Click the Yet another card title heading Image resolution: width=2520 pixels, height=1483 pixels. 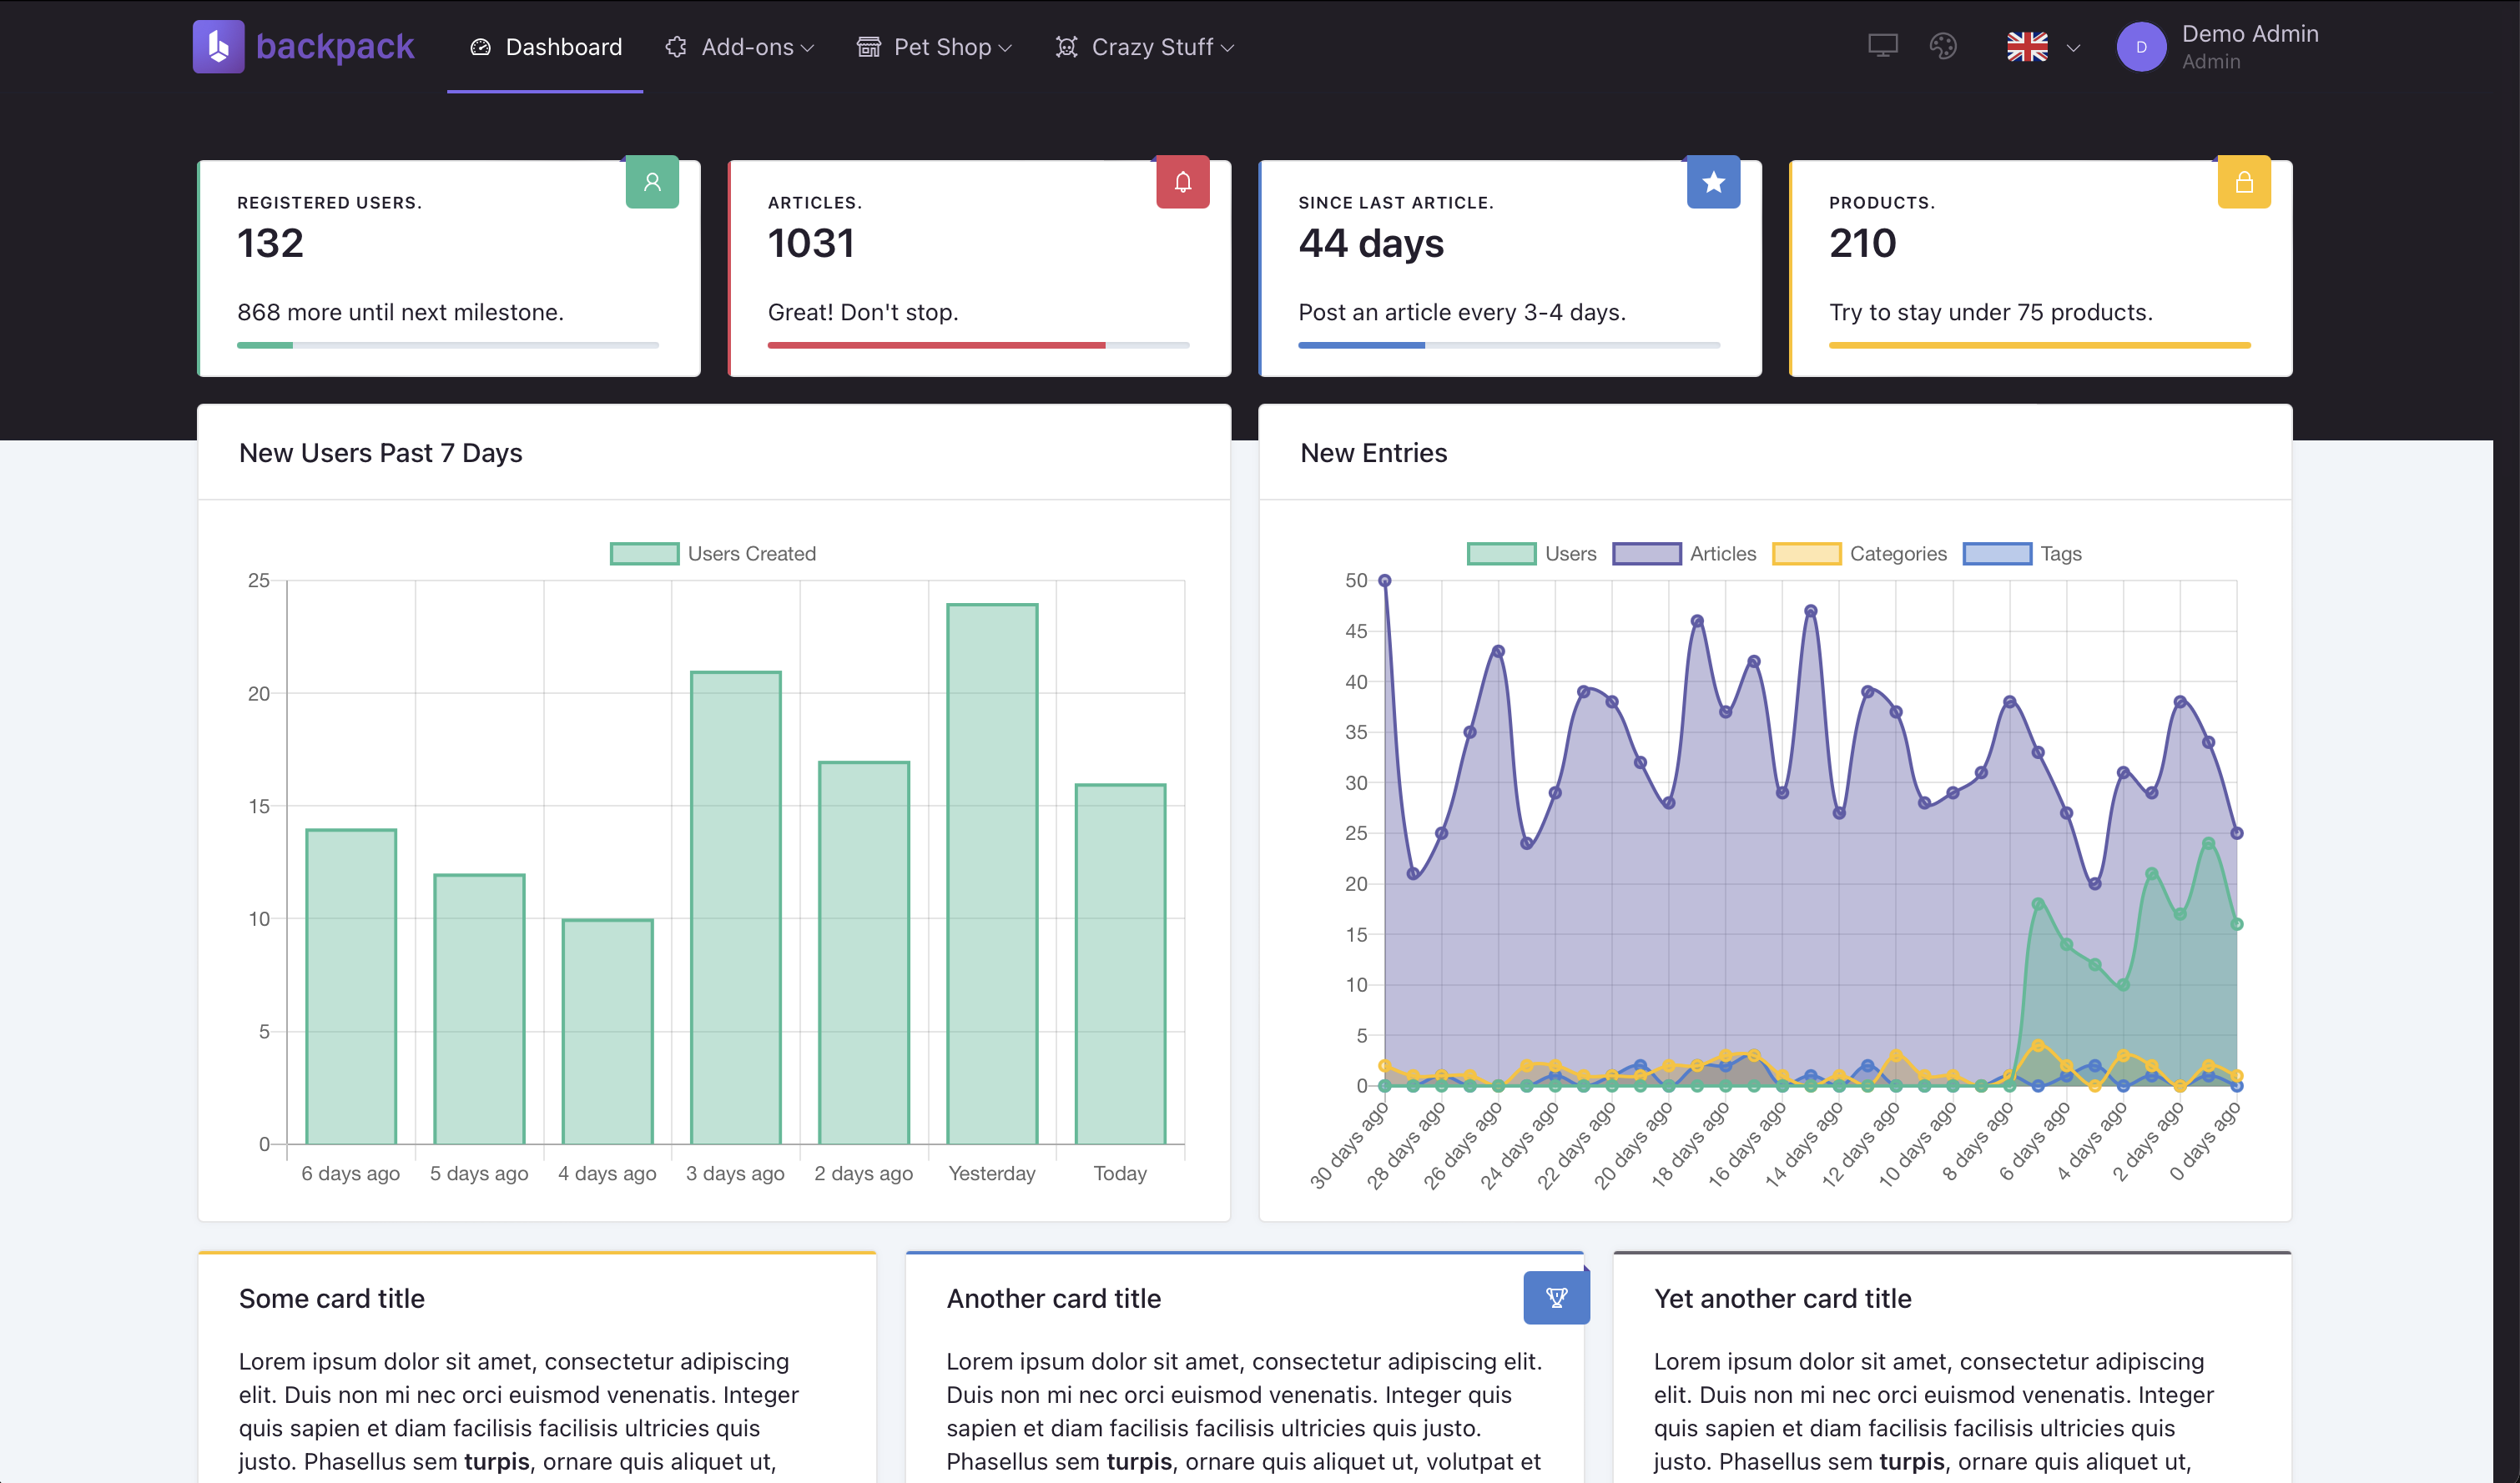1783,1298
